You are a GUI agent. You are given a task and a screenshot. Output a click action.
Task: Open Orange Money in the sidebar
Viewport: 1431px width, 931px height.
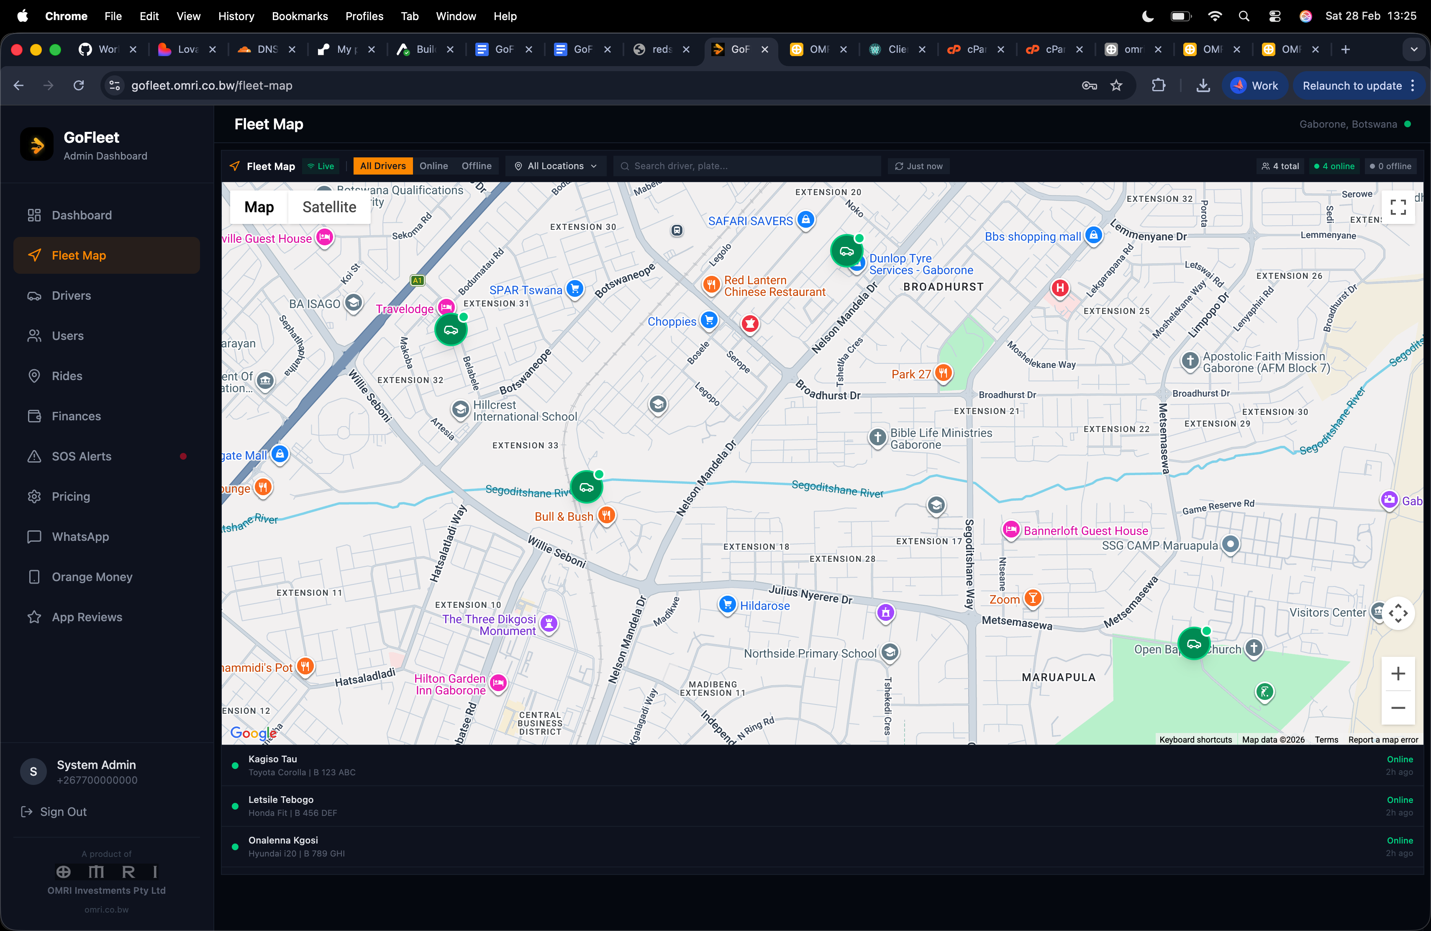tap(106, 577)
